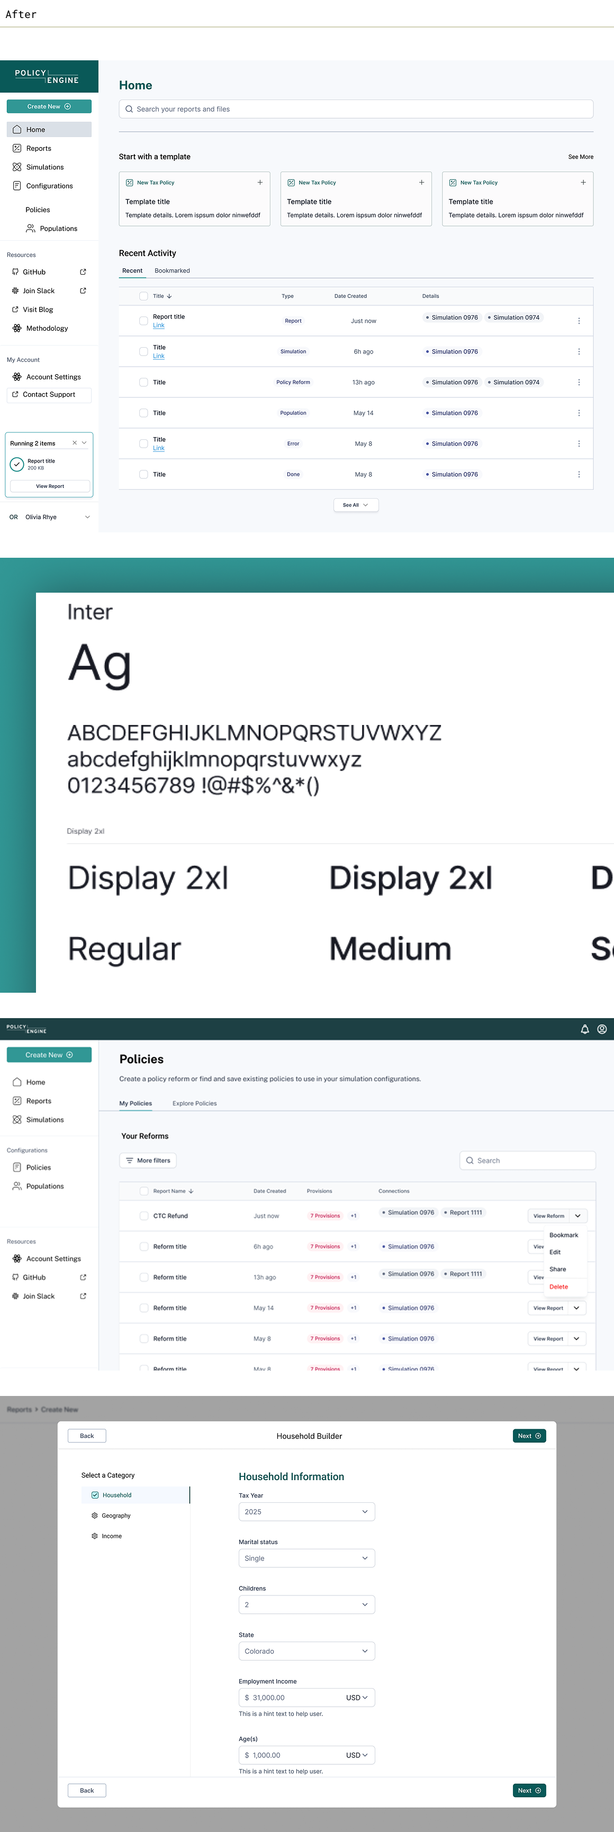Add first New Tax Policy template plus icon
This screenshot has height=1832, width=614.
260,182
